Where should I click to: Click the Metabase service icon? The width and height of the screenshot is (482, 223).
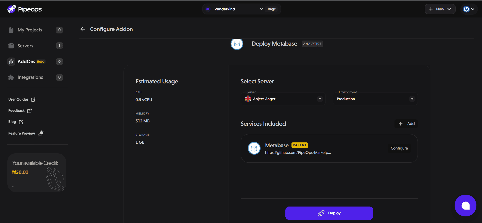tap(254, 148)
